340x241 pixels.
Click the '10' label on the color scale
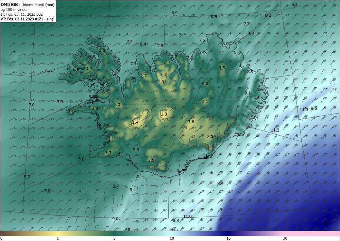click(x=172, y=239)
